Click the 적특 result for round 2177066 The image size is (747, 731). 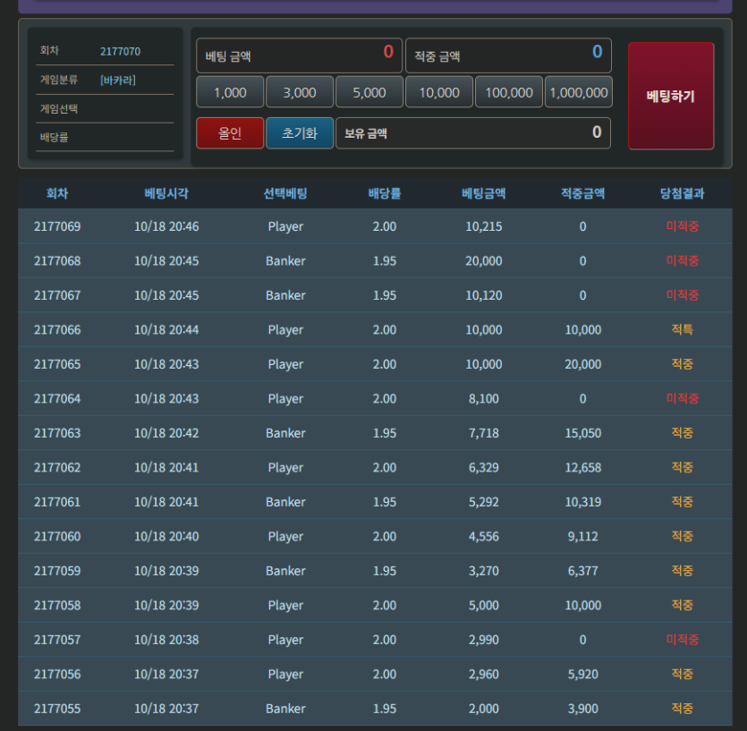coord(683,330)
